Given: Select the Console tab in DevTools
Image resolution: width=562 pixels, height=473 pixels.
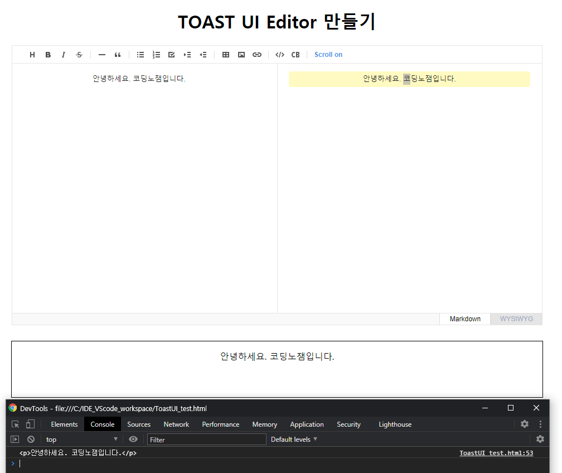Looking at the screenshot, I should pos(103,424).
